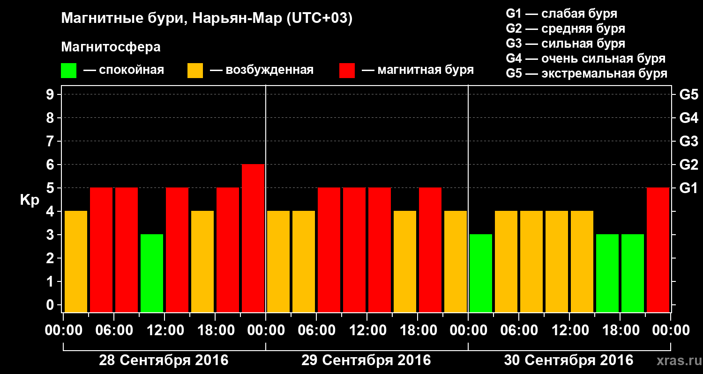Screen dimensions: 703x374
Task: Click the 'G5 — экстремальная буря' legend line
Action: point(587,73)
